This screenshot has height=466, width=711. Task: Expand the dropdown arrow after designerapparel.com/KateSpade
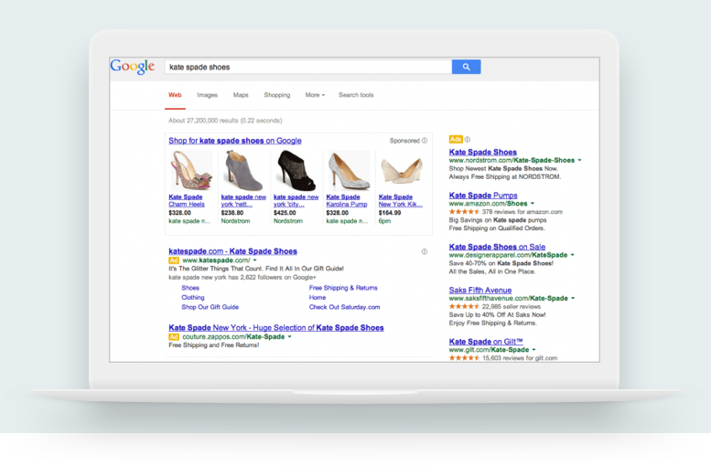(x=572, y=255)
